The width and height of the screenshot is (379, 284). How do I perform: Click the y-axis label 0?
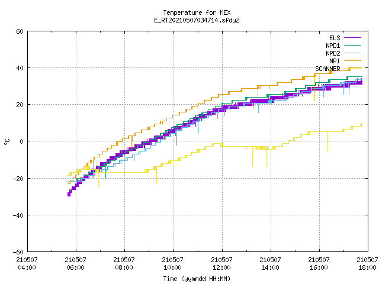point(22,142)
